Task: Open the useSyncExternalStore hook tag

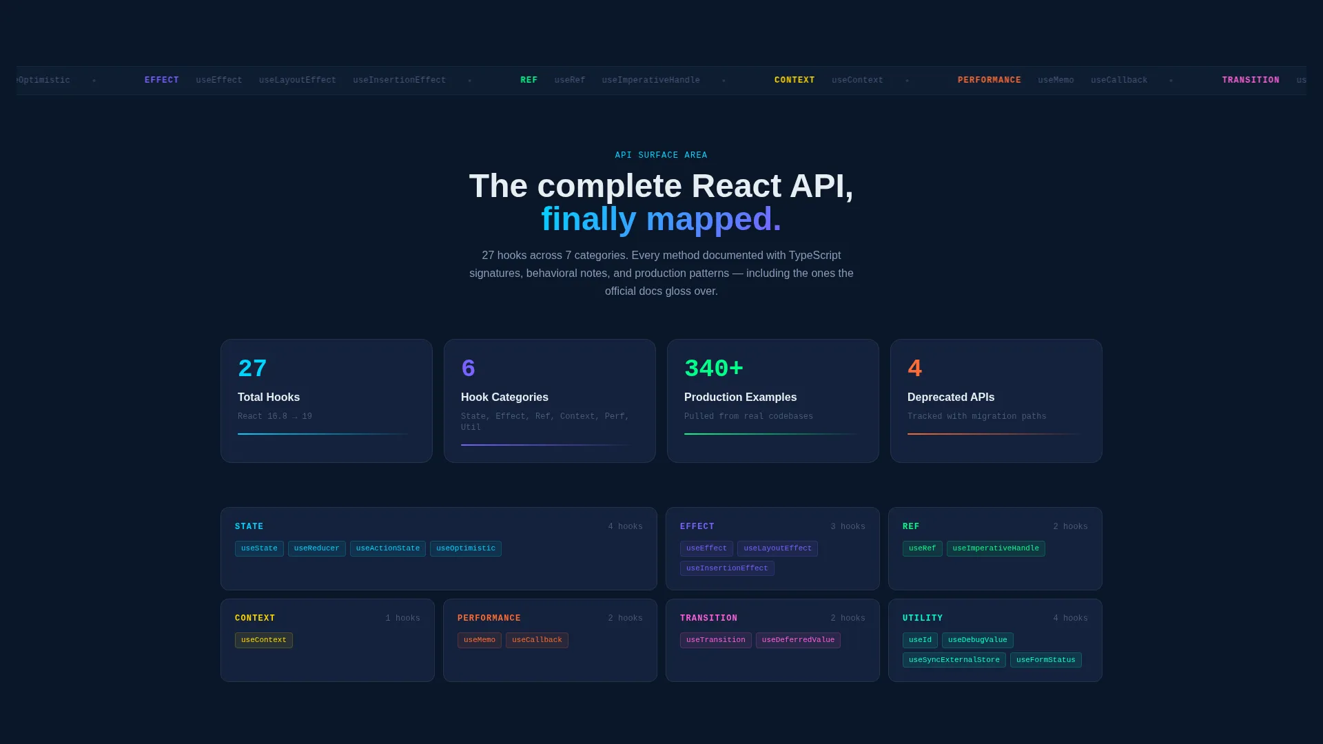Action: 954,660
